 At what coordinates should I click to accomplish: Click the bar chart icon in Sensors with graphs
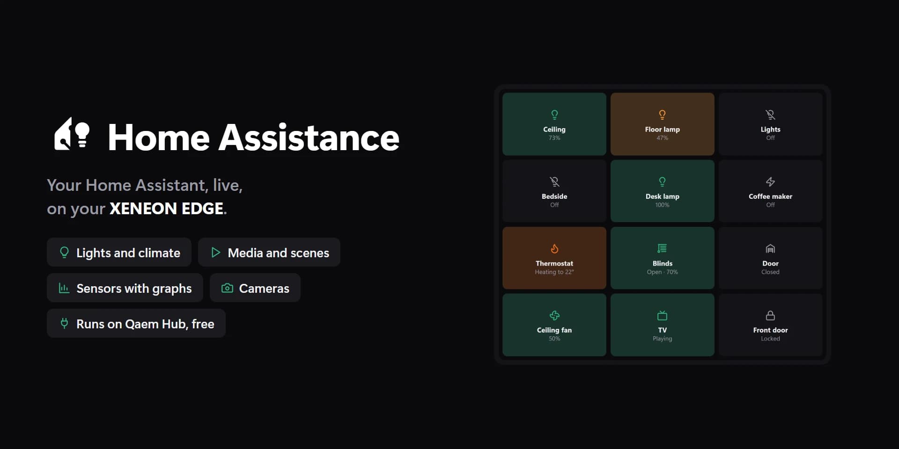[x=64, y=288]
